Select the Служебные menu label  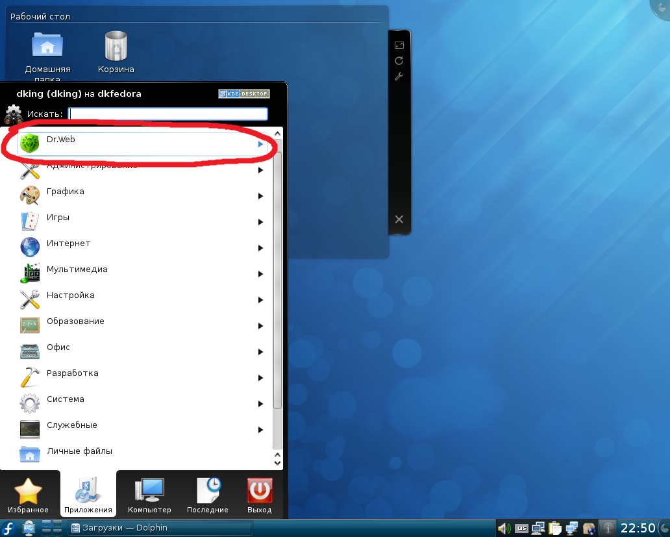pyautogui.click(x=72, y=425)
